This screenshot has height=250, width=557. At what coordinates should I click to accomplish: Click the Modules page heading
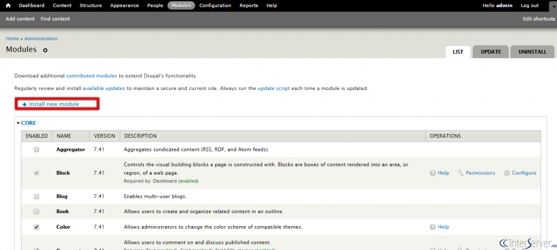tap(21, 49)
